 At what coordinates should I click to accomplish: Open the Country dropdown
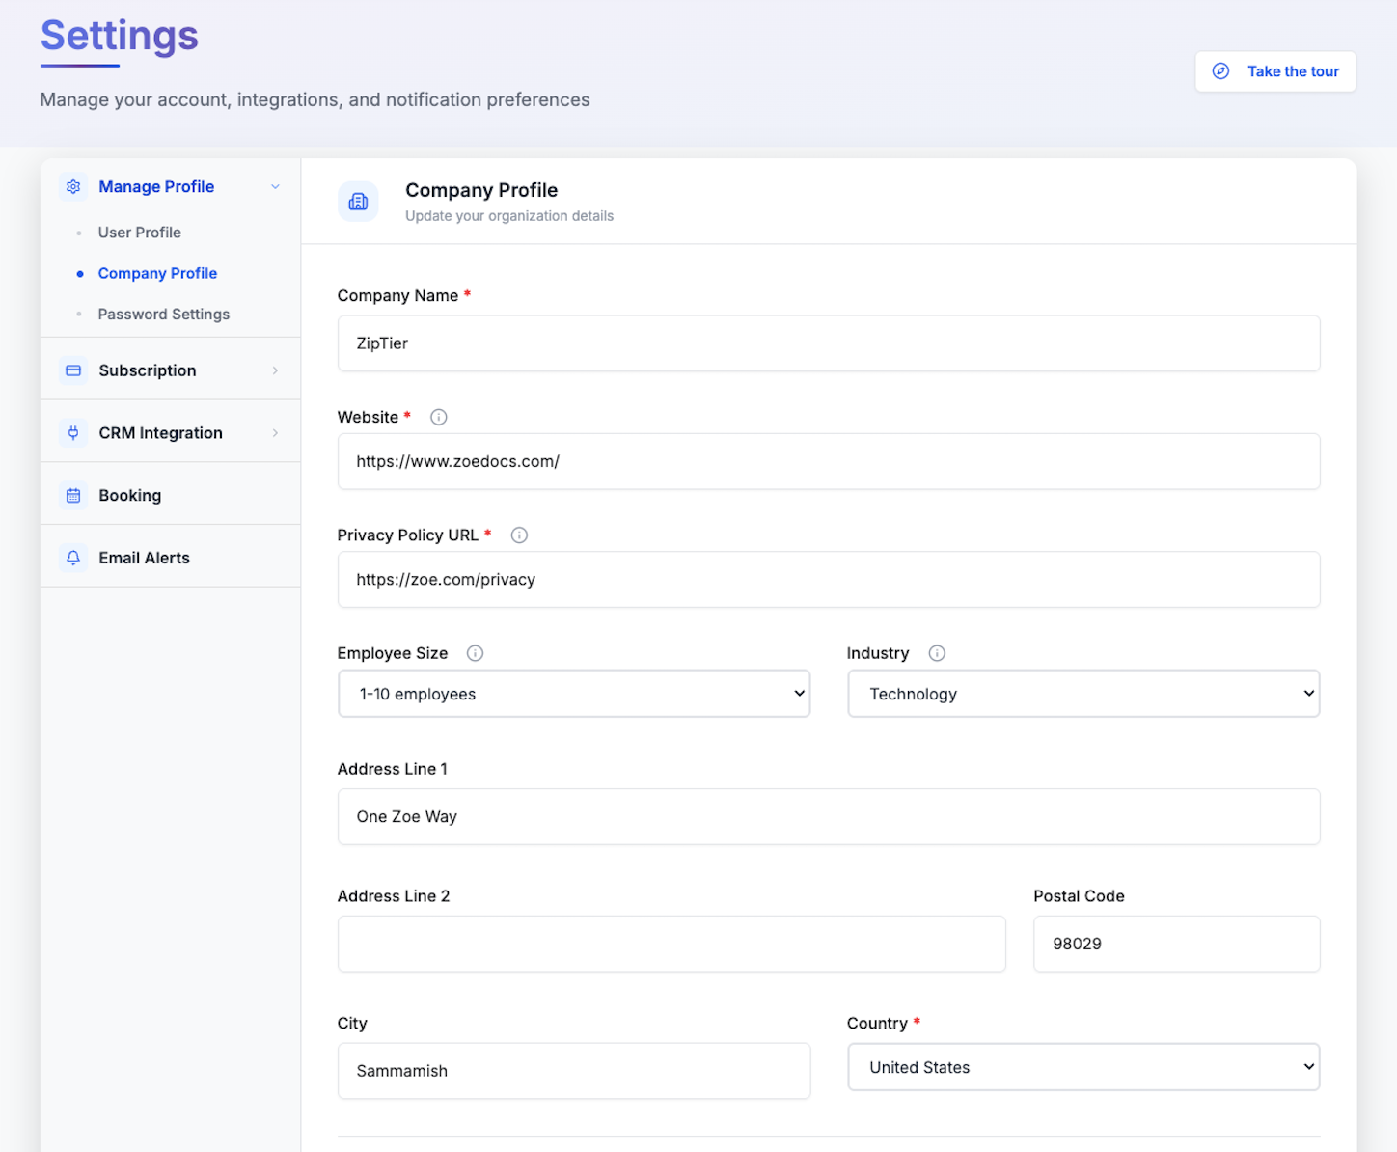(x=1083, y=1067)
